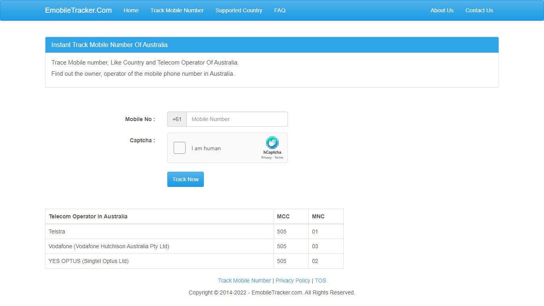The image size is (544, 306).
Task: Click the 'Trace Mobile number, Like Country' sentence
Action: [x=145, y=63]
